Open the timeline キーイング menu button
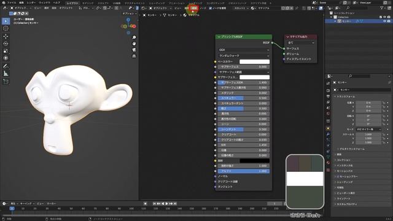This screenshot has height=221, width=393. tap(26, 204)
